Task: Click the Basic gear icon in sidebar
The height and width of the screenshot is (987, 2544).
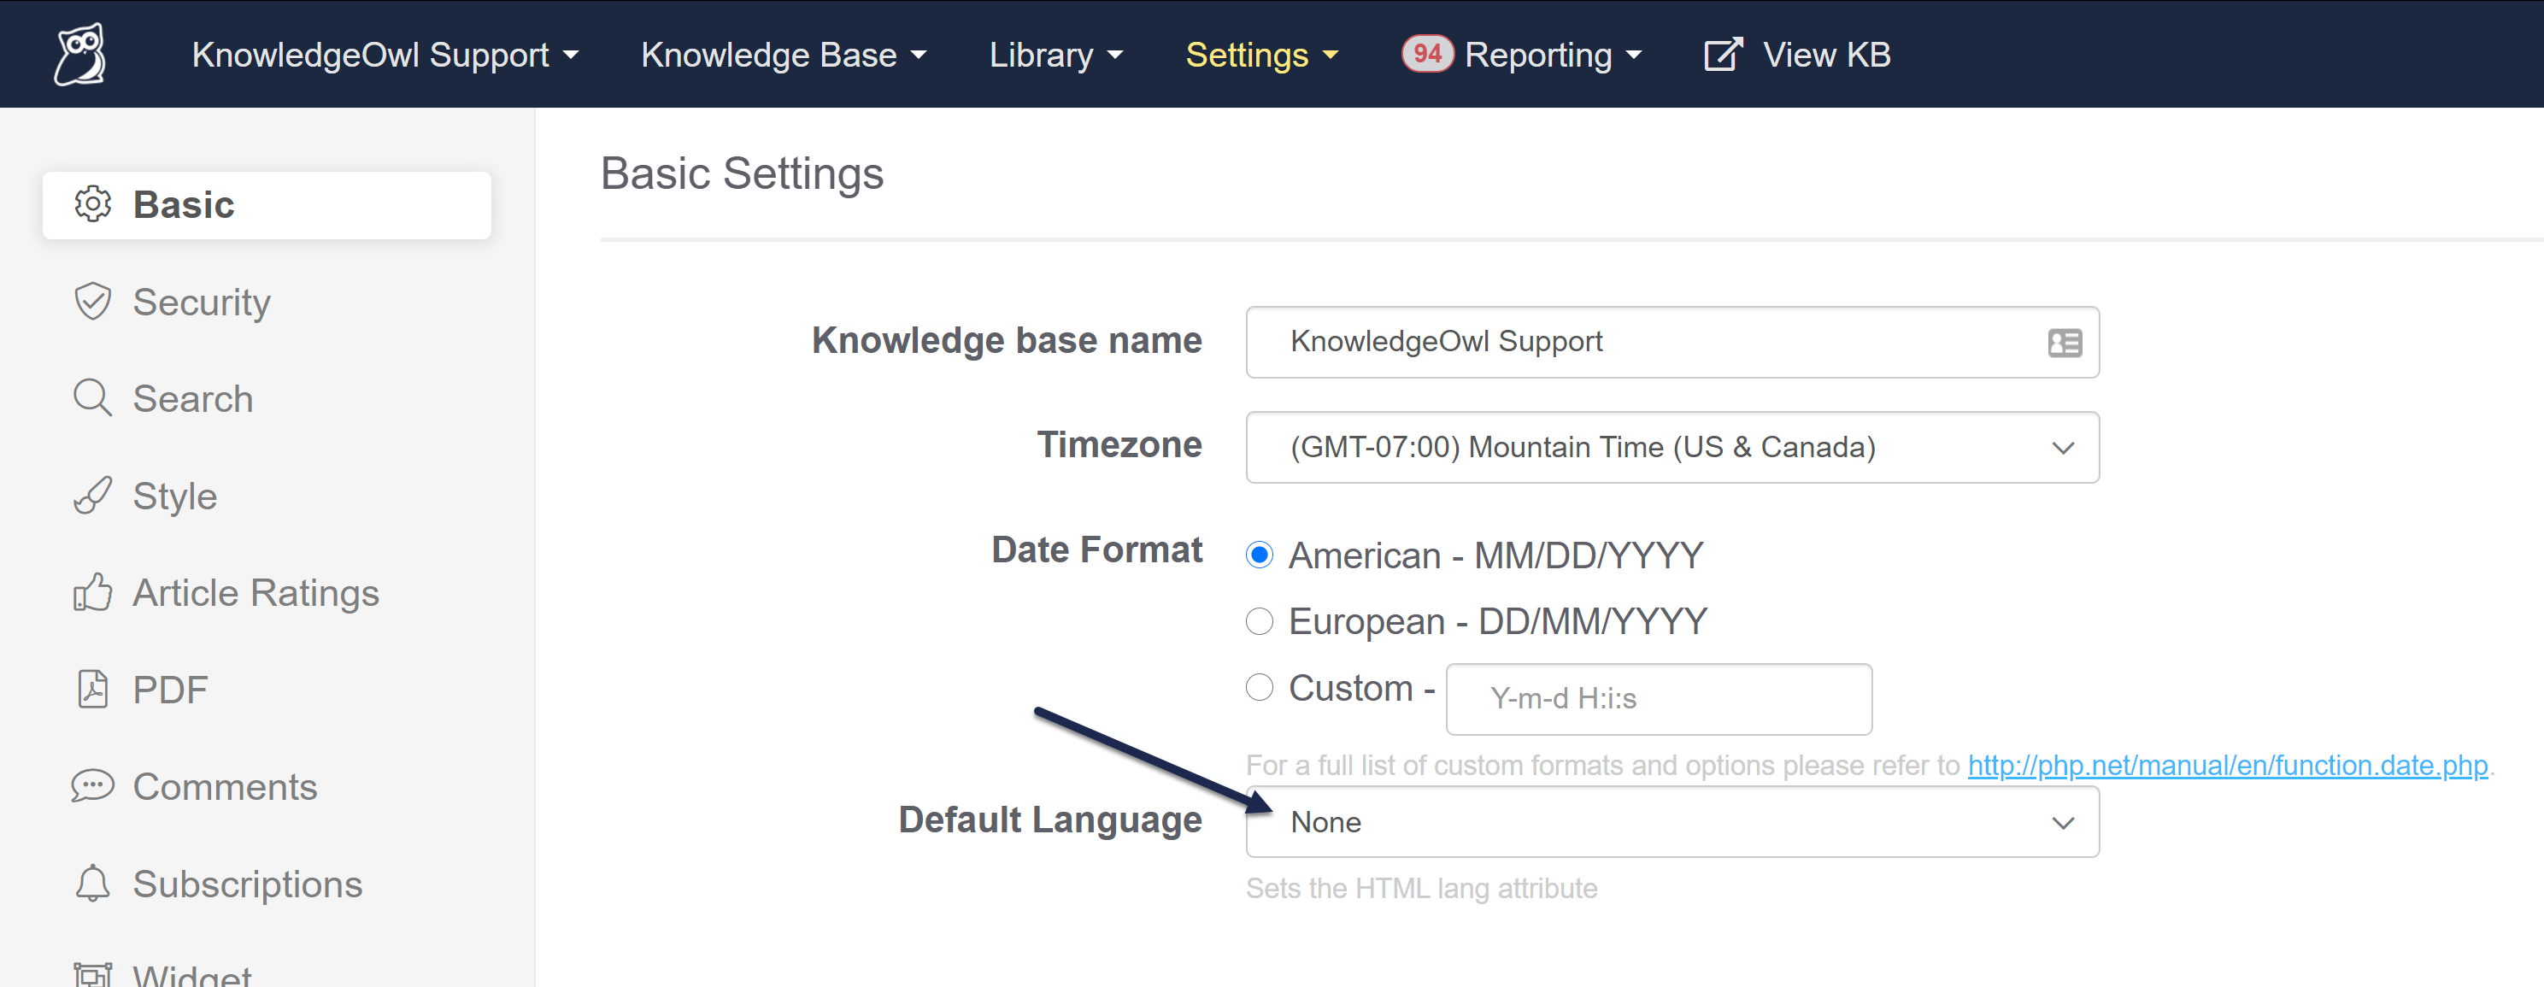Action: pyautogui.click(x=93, y=204)
